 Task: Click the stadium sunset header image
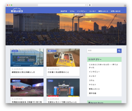point(66,29)
